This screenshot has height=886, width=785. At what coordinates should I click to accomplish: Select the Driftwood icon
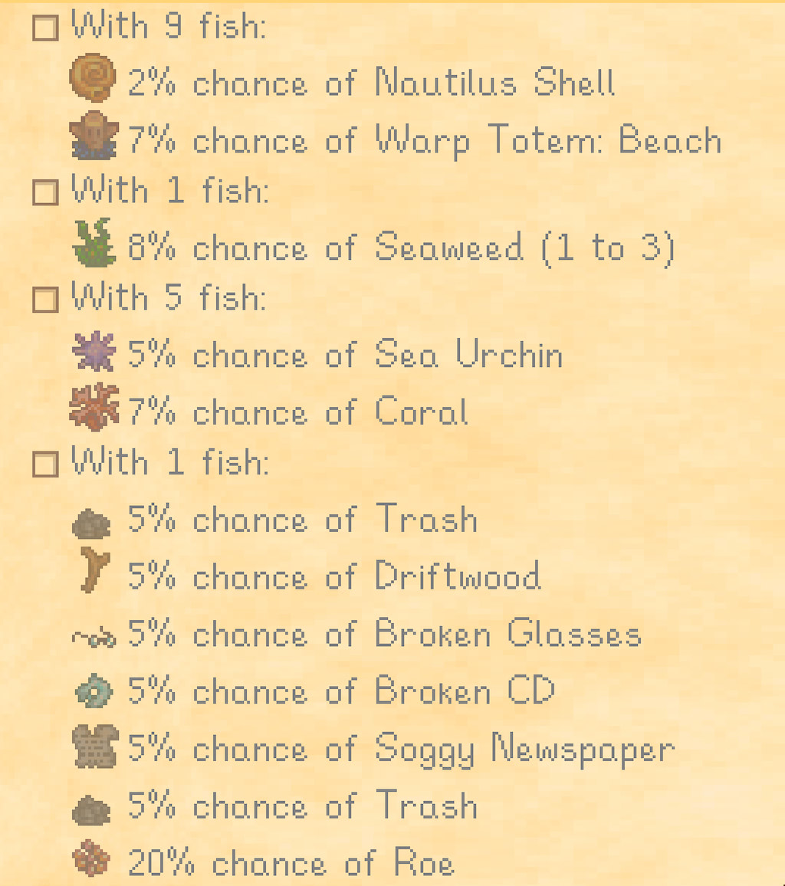click(x=95, y=569)
